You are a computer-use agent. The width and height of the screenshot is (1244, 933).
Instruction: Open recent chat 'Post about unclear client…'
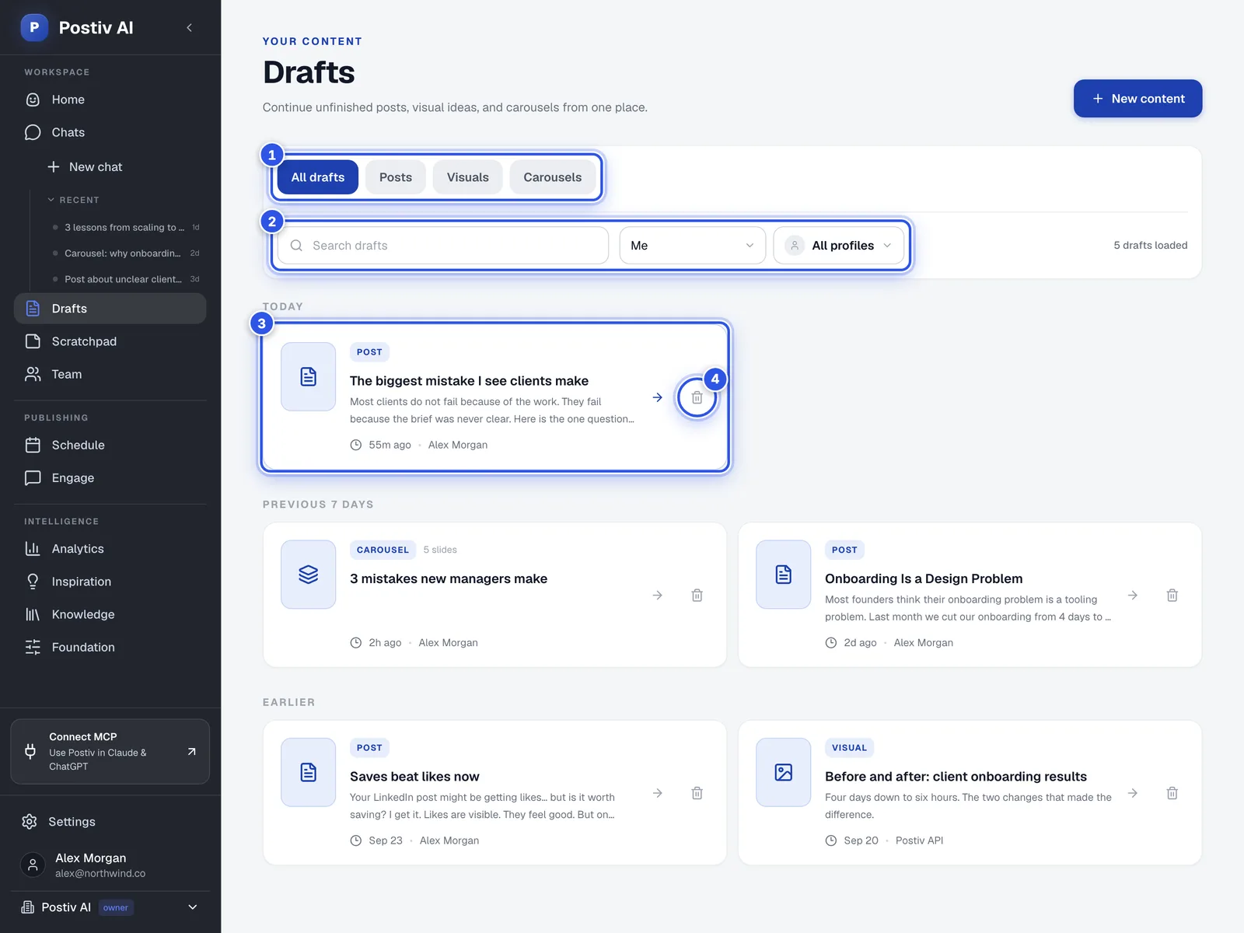tap(124, 279)
